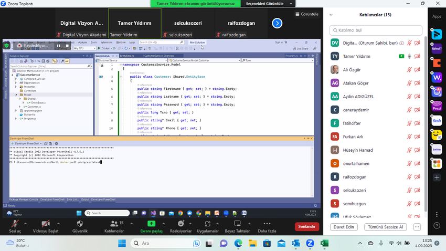The height and width of the screenshot is (251, 446).
Task: Stop the recording in shared screen
Action: (x=67, y=46)
